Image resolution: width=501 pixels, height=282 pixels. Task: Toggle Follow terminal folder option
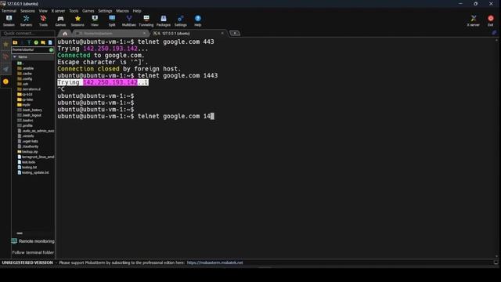[x=33, y=252]
